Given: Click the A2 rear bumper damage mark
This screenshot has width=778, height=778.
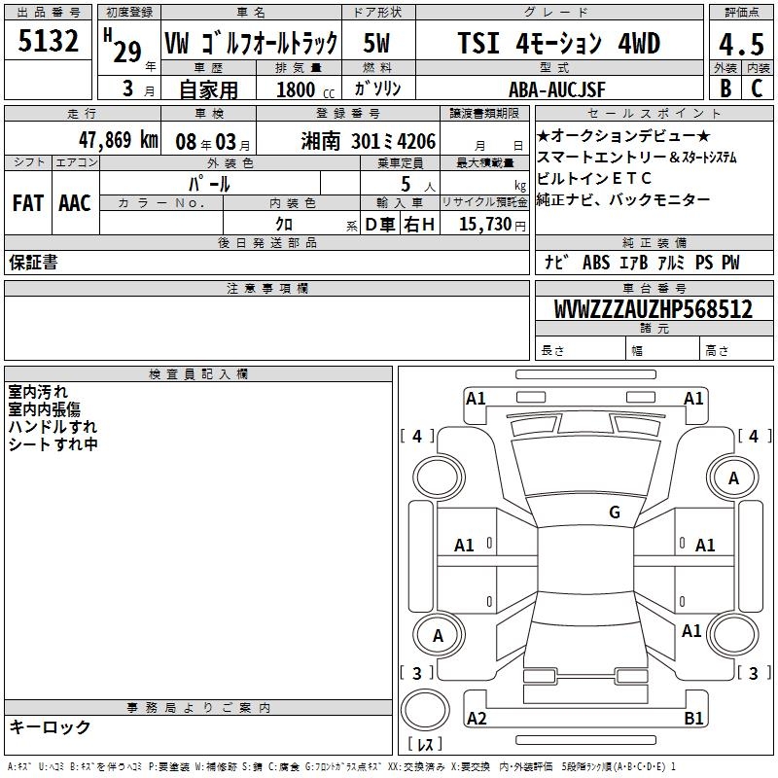Looking at the screenshot, I should [477, 718].
